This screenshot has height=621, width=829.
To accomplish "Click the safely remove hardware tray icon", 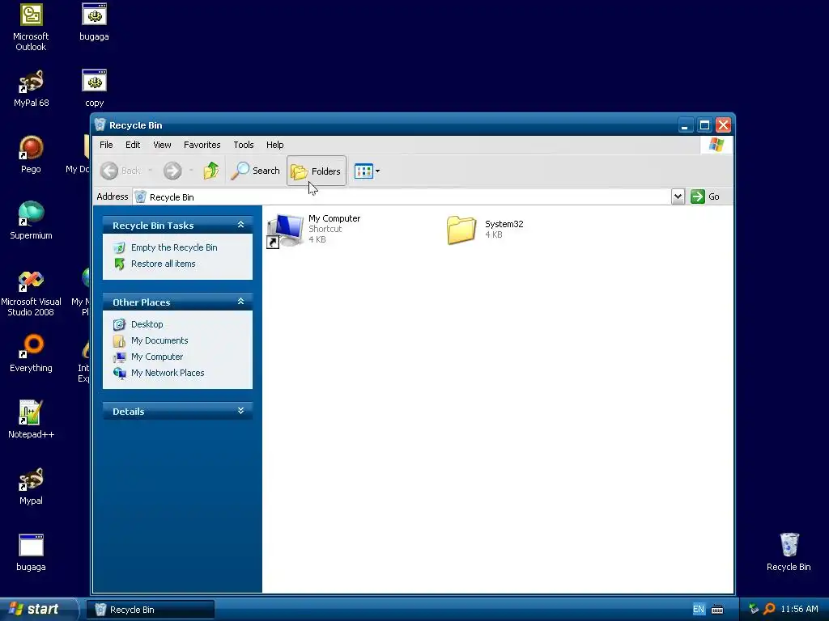I will coord(754,609).
